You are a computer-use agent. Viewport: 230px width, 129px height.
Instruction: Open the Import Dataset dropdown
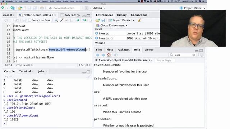click(121, 20)
